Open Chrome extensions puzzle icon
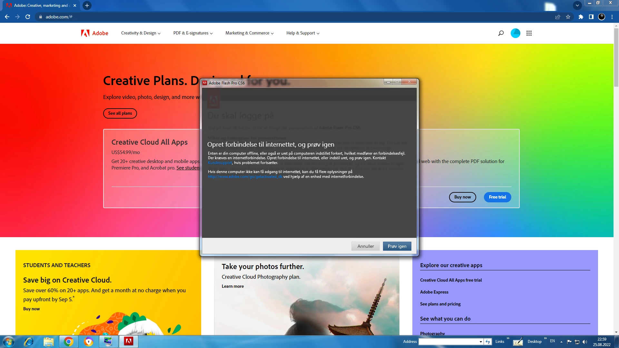Viewport: 619px width, 348px height. [581, 17]
